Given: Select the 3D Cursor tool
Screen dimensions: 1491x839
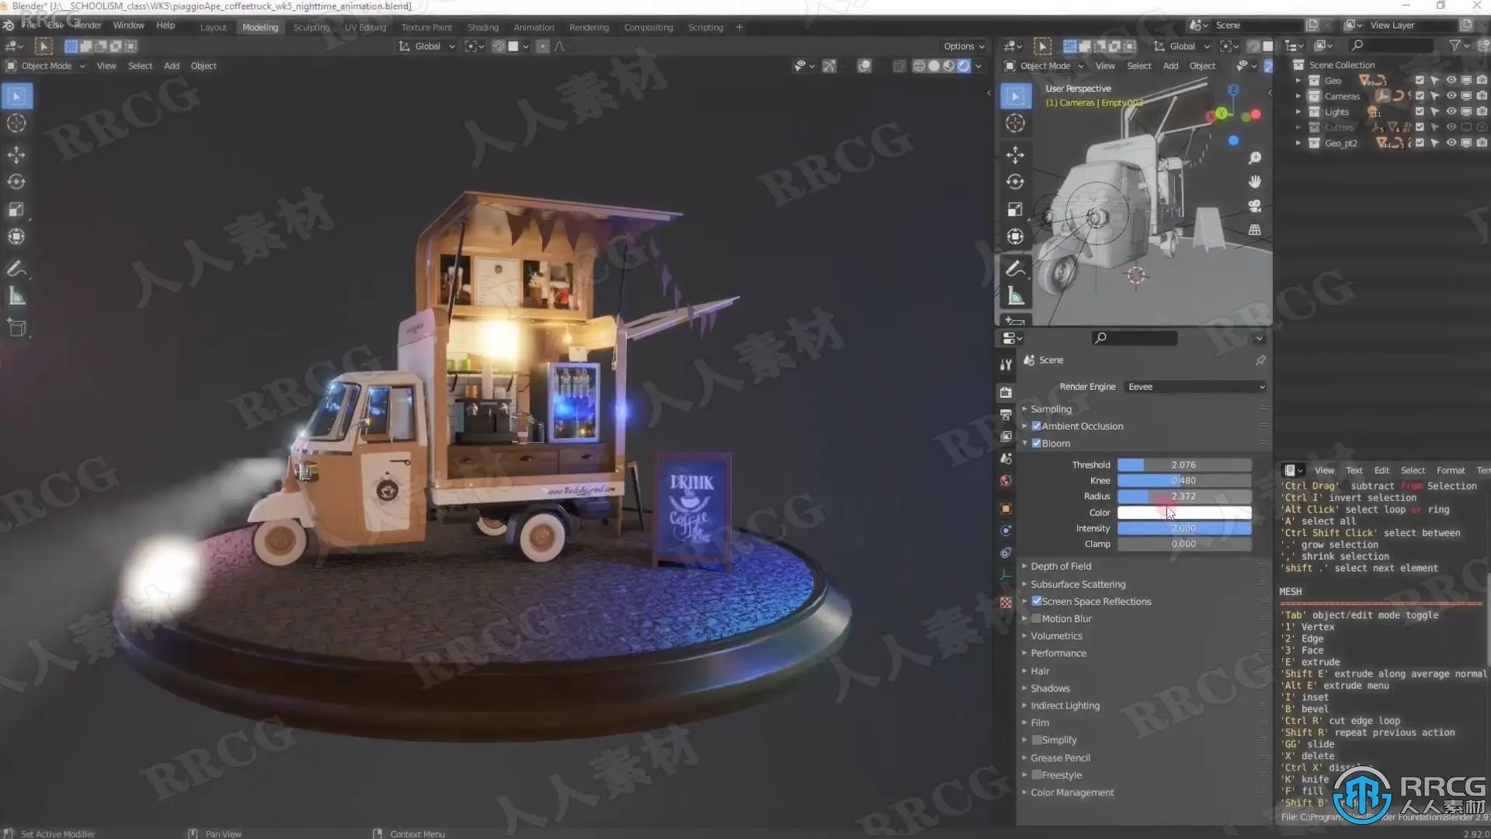Looking at the screenshot, I should point(16,124).
